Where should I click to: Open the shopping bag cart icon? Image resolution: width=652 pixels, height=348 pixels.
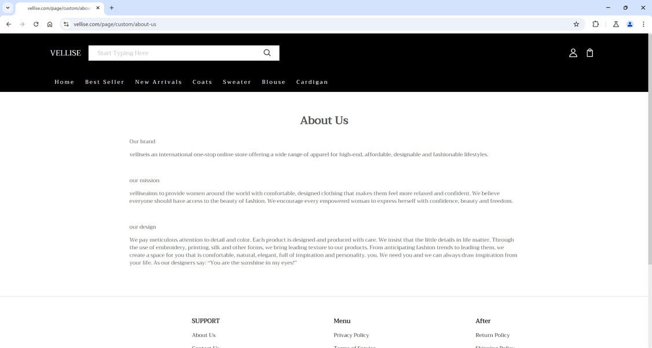589,53
